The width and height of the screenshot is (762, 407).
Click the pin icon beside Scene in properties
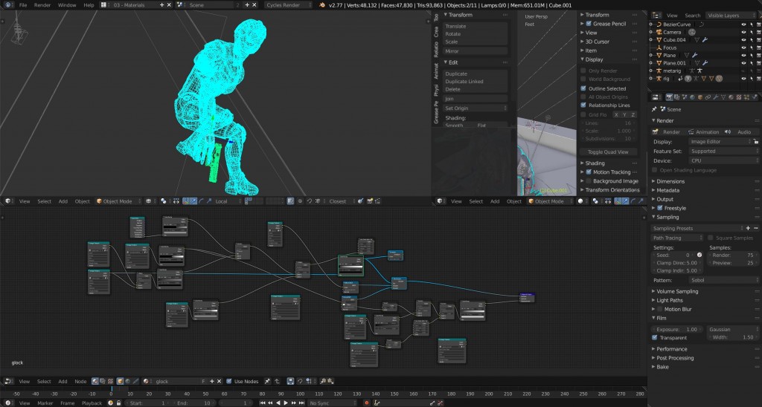[653, 109]
